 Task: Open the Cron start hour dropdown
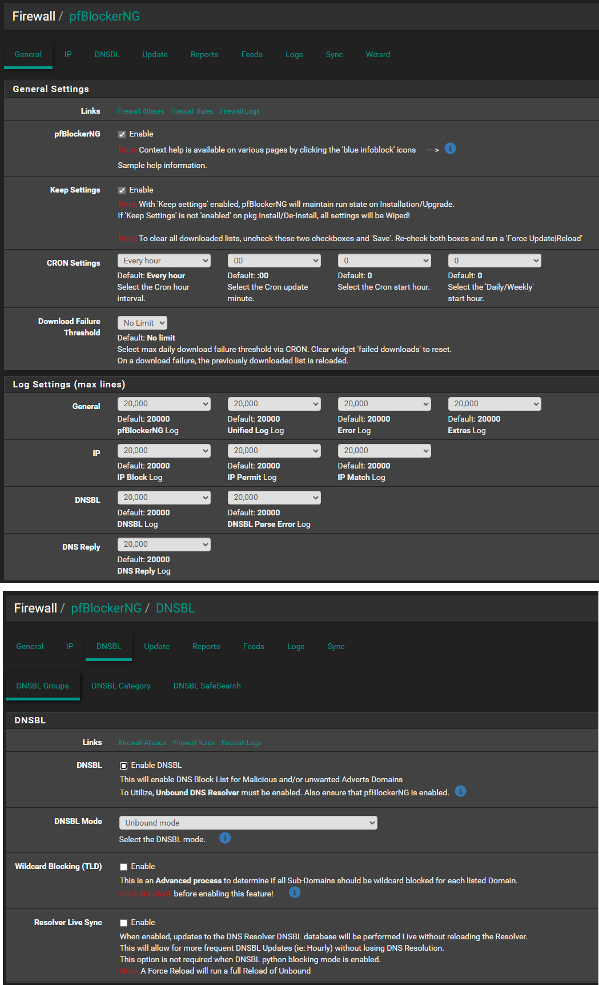[384, 261]
